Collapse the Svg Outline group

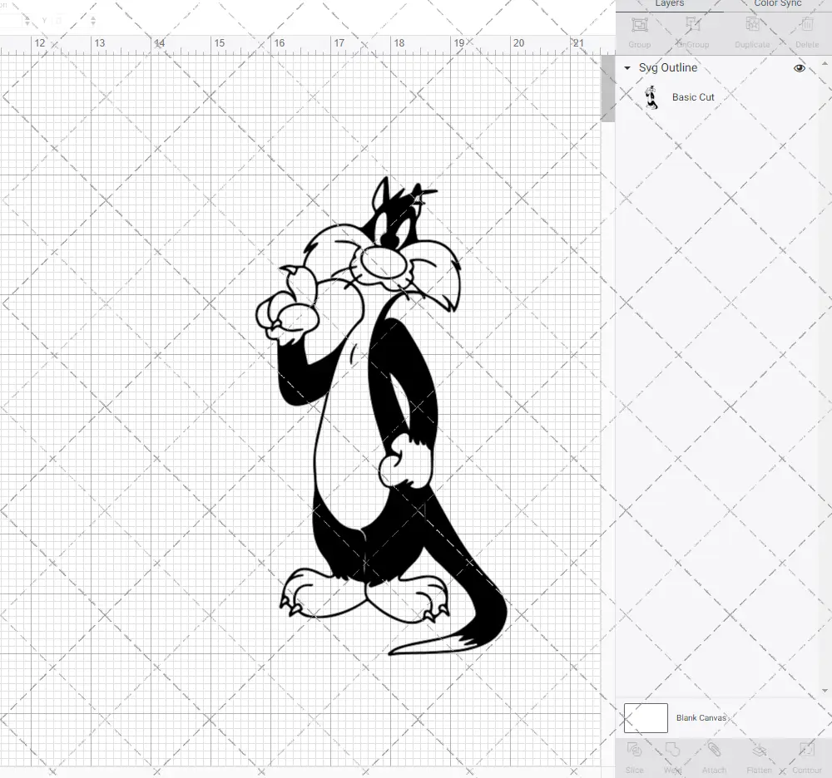[626, 67]
